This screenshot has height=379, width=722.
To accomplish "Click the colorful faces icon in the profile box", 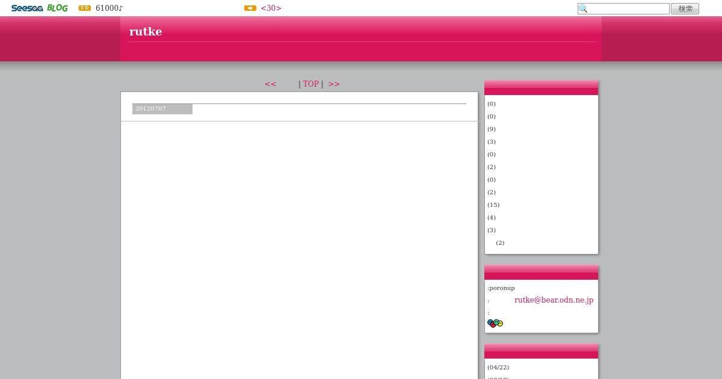I will click(495, 324).
